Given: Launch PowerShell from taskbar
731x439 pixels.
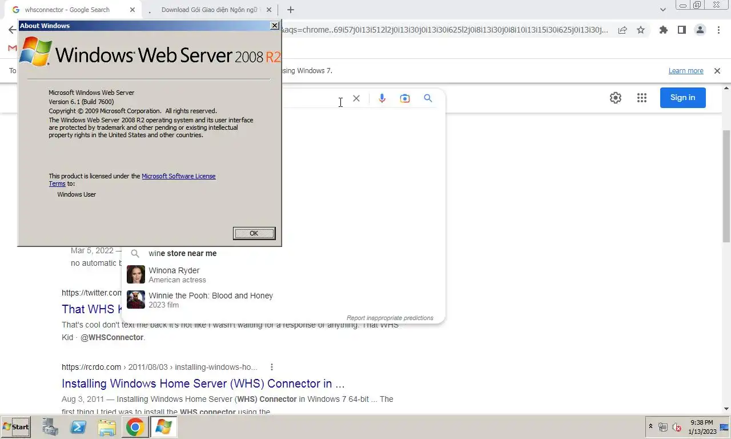Looking at the screenshot, I should [78, 428].
